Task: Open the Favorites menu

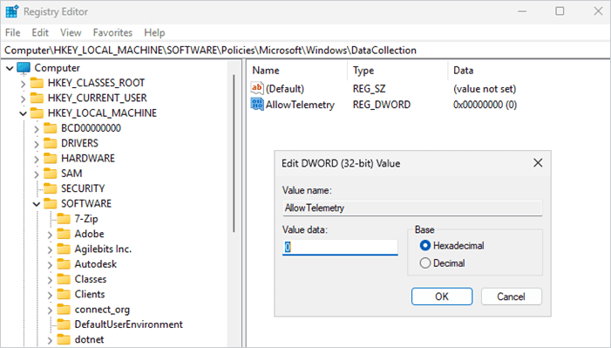Action: pyautogui.click(x=112, y=32)
